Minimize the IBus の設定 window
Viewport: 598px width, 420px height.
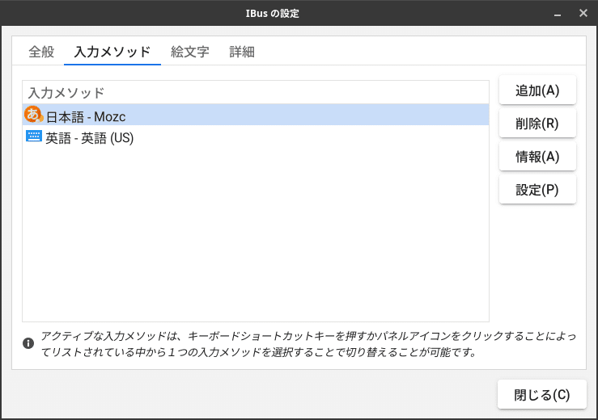click(x=558, y=14)
